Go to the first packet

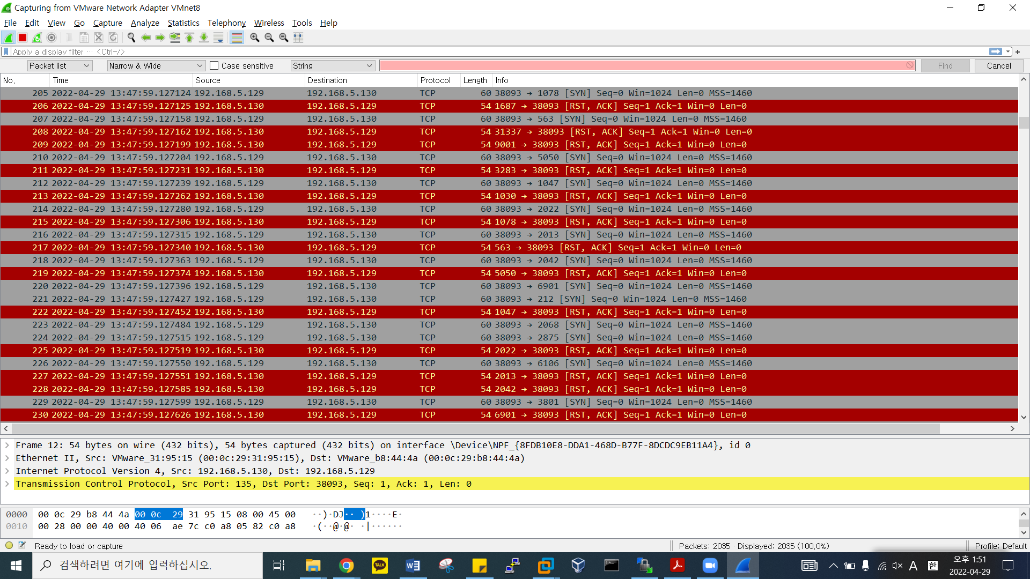click(189, 38)
